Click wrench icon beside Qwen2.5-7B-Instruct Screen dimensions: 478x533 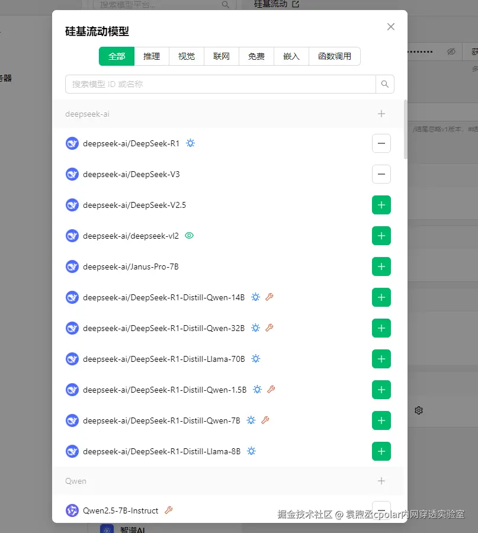coord(169,510)
